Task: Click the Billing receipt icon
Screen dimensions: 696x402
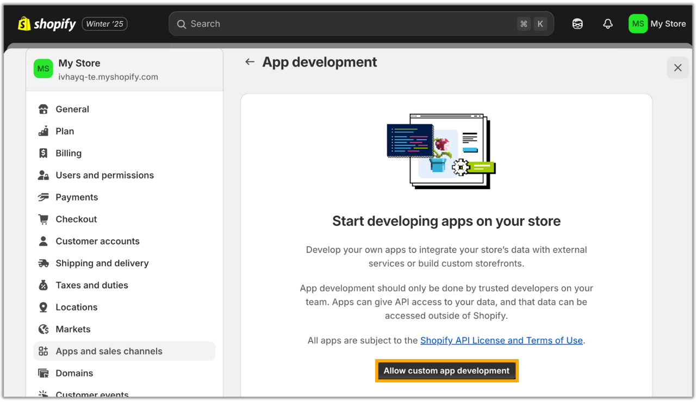Action: (43, 153)
